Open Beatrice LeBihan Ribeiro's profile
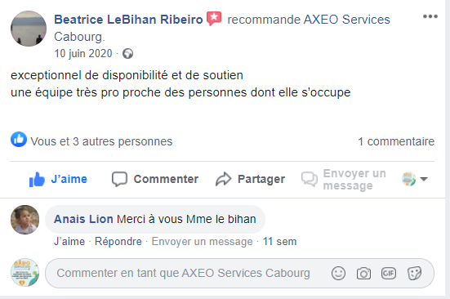 pos(128,20)
